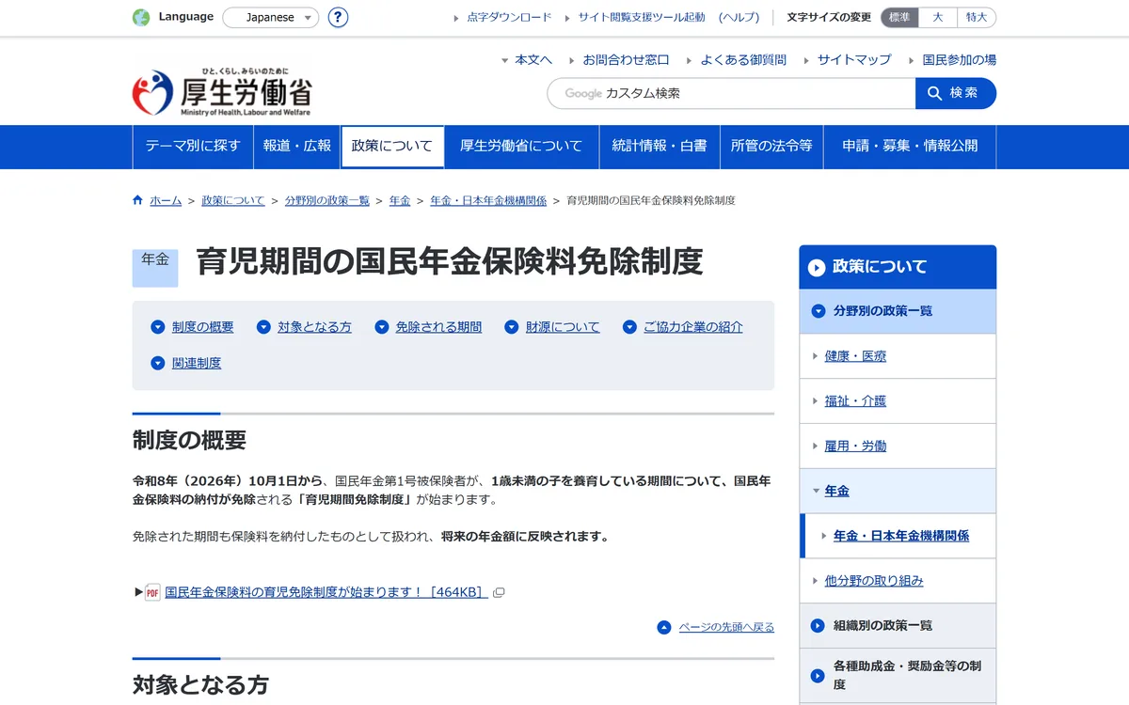Jump to ご協力企業の紹介 anchor
This screenshot has height=705, width=1129.
tap(693, 327)
